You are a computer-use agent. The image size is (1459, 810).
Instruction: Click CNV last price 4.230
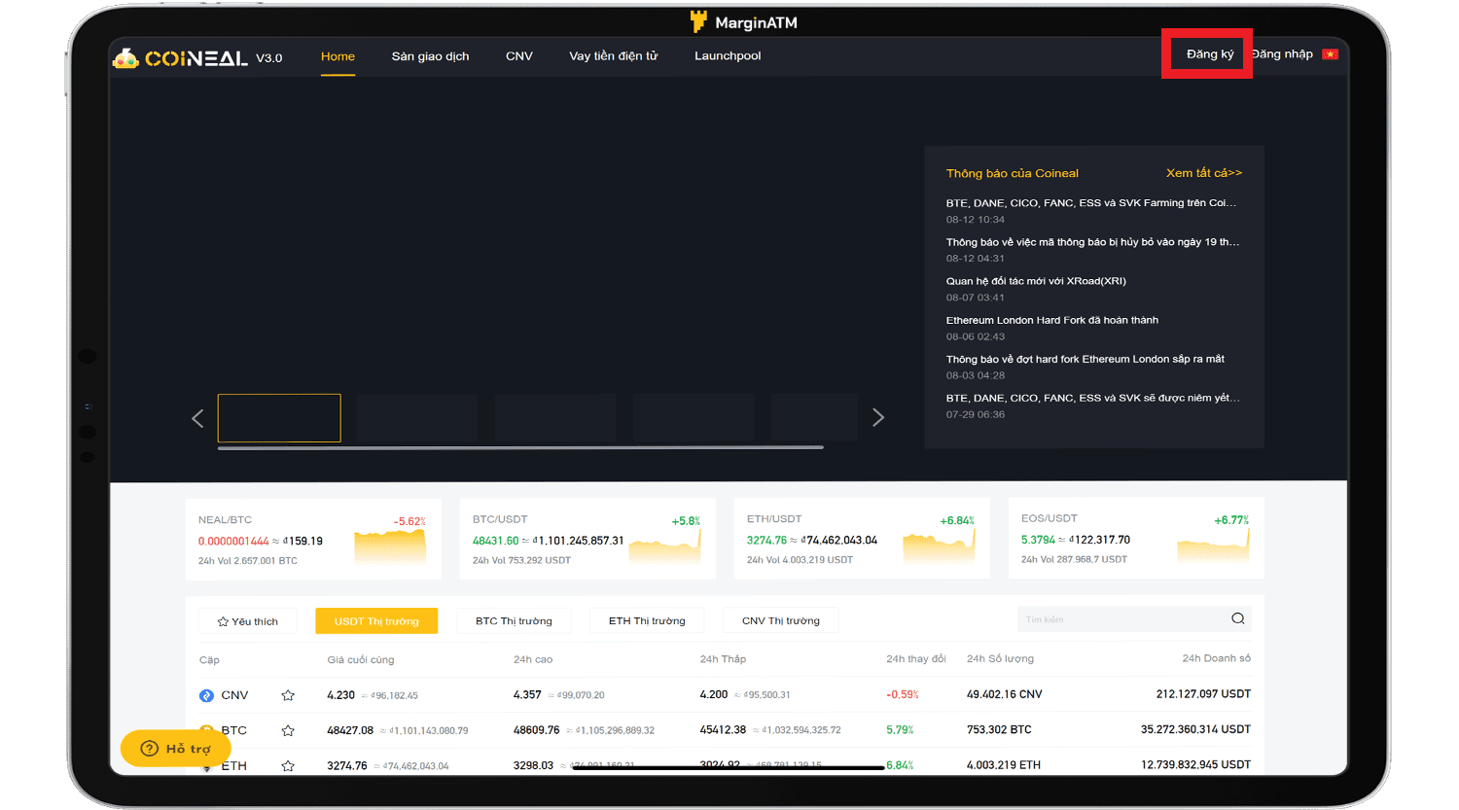pos(340,695)
